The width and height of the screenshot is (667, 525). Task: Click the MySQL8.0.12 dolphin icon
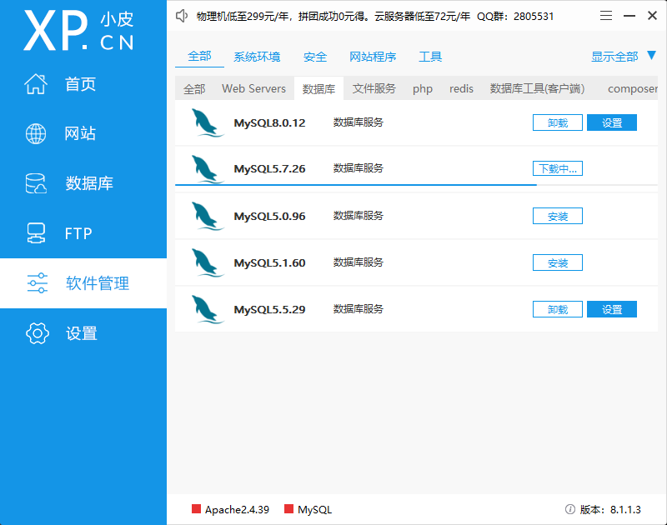207,122
